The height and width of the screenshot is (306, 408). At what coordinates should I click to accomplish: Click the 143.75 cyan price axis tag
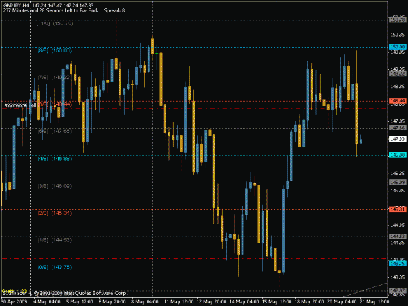[398, 264]
